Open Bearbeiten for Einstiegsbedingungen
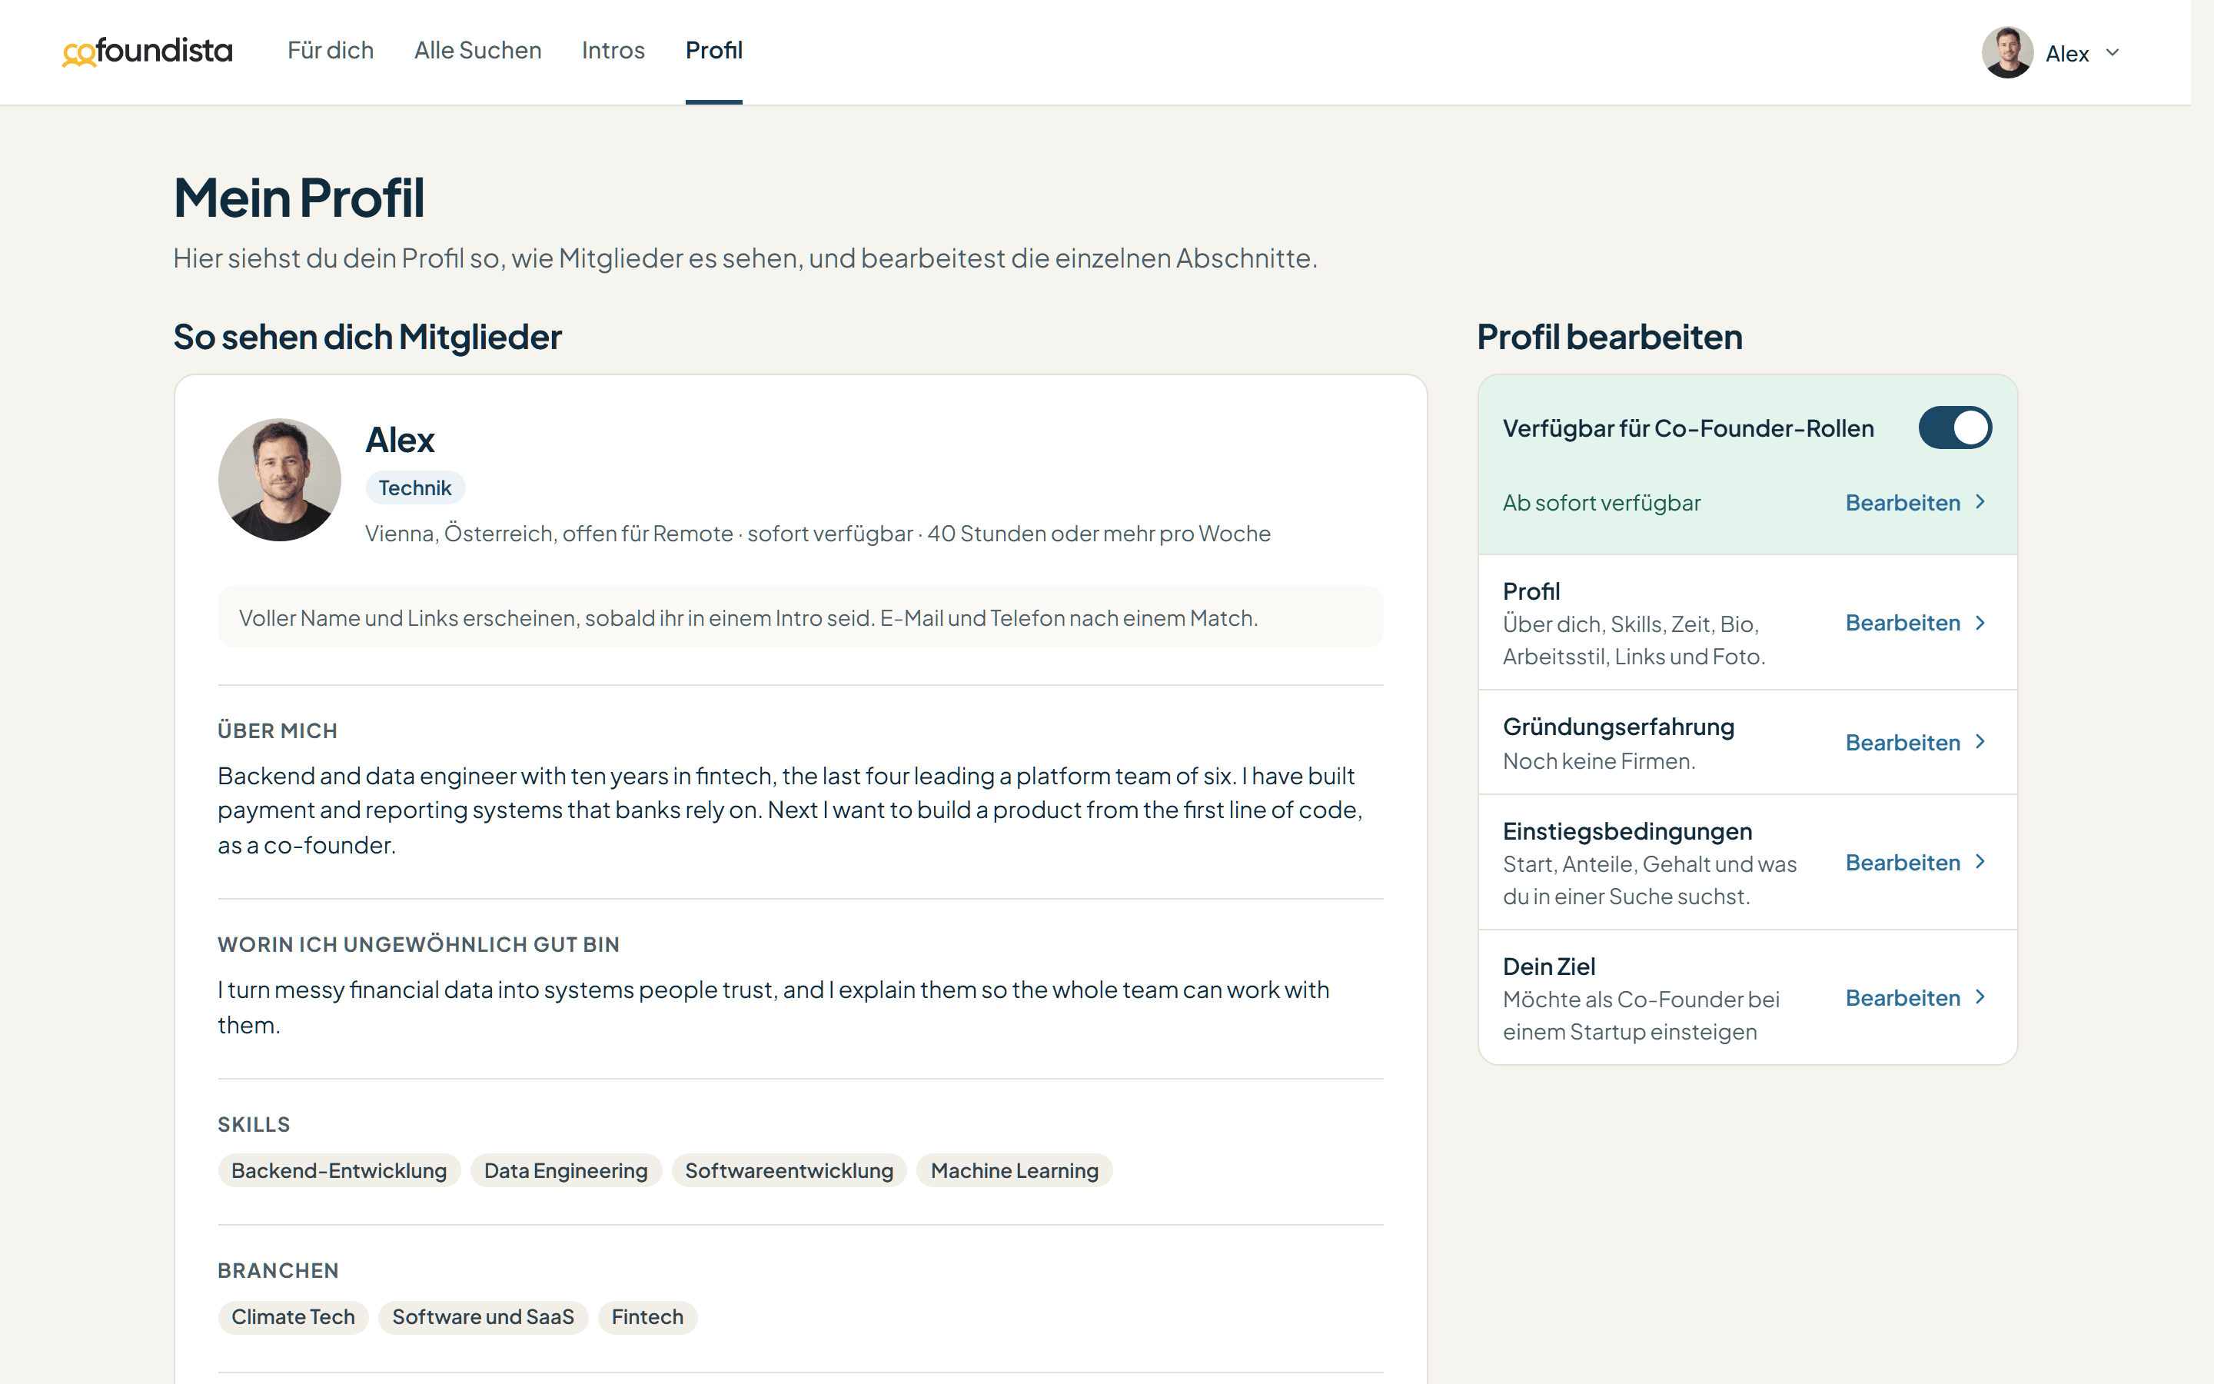Viewport: 2214px width, 1384px height. (1902, 862)
